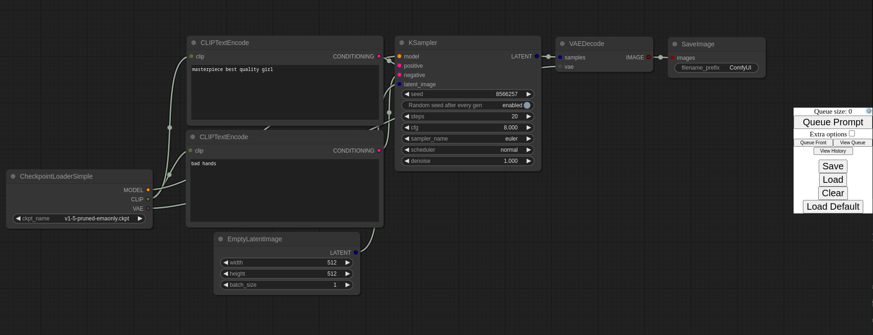
Task: Click the EmptyLatentImage LATENT output port
Action: pyautogui.click(x=356, y=253)
